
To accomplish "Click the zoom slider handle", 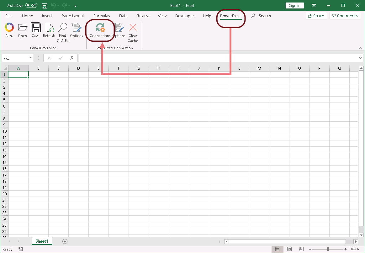I will [x=328, y=249].
